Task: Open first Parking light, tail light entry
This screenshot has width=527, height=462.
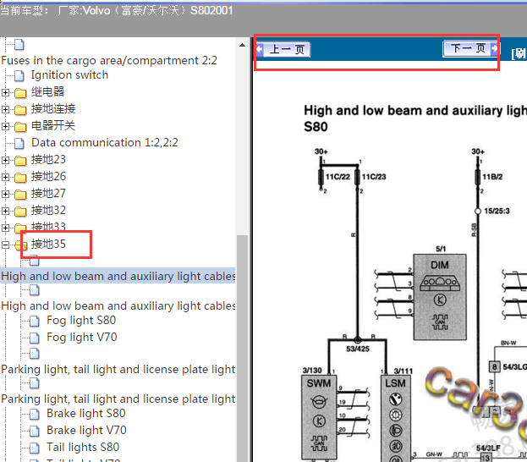Action: (x=118, y=369)
